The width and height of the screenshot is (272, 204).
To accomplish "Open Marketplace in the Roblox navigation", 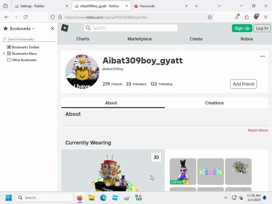I will (x=139, y=39).
